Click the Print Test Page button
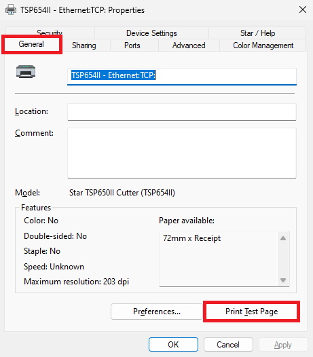The height and width of the screenshot is (357, 313). 251,312
